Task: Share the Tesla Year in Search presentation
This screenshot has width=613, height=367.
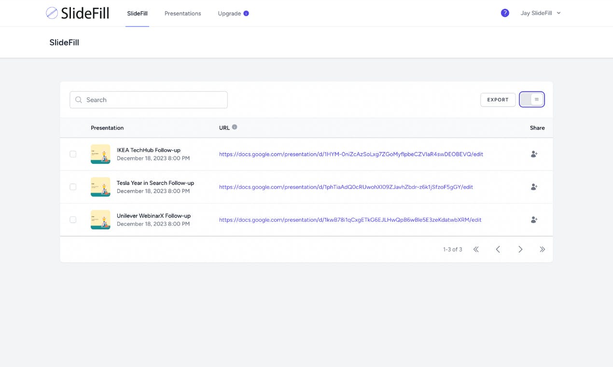Action: [534, 187]
